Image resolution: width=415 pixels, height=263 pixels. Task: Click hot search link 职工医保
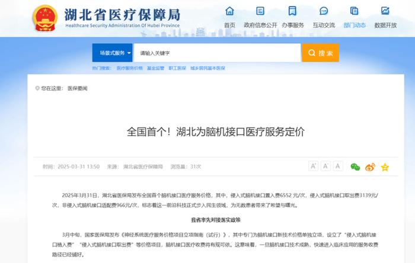click(x=177, y=68)
